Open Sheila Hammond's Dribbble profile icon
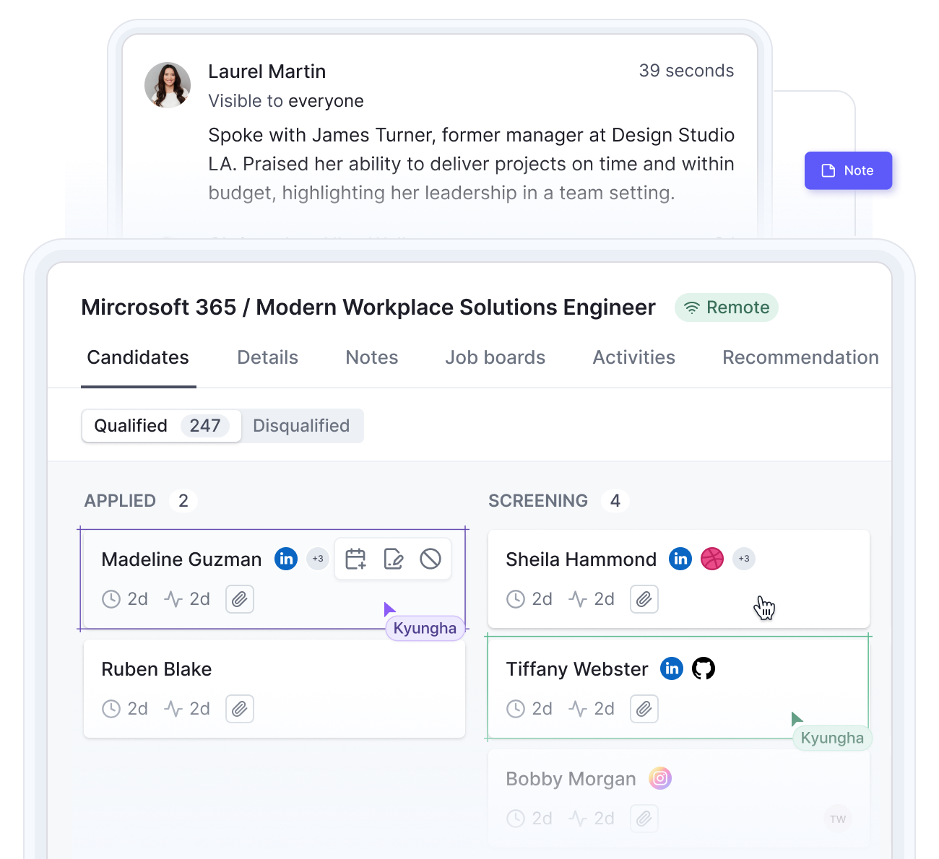The image size is (939, 859). (712, 559)
